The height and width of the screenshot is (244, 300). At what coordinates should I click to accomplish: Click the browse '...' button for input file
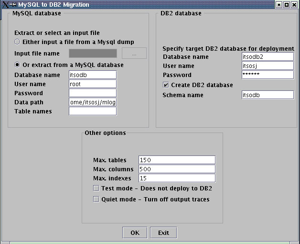[x=134, y=54]
